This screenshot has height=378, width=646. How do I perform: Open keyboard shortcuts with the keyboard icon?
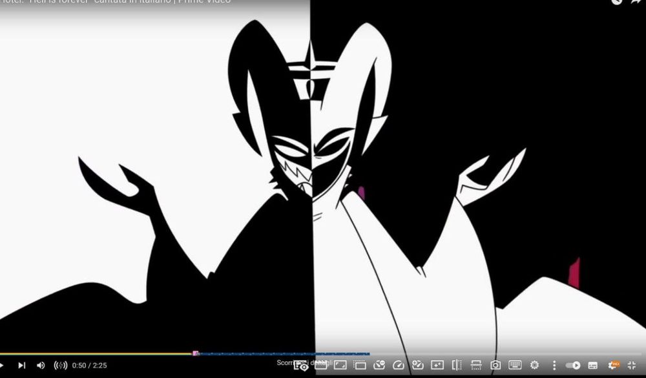click(x=515, y=365)
